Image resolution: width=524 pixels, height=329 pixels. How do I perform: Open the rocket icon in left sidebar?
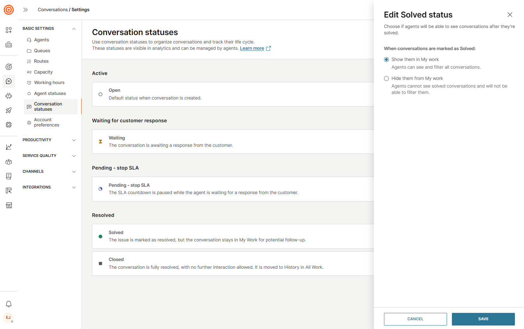9,110
